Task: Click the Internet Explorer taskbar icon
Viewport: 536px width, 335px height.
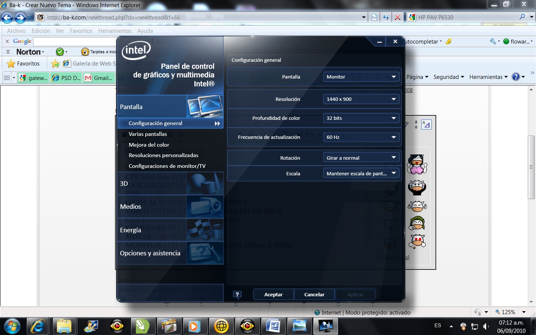Action: point(38,326)
